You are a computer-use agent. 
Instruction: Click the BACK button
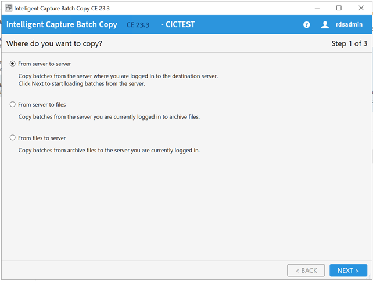pos(306,271)
